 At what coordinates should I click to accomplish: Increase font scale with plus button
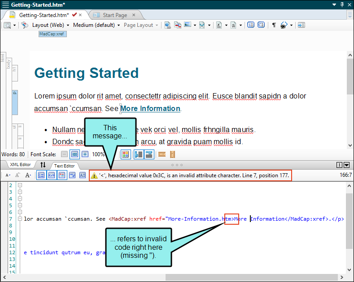(x=85, y=154)
